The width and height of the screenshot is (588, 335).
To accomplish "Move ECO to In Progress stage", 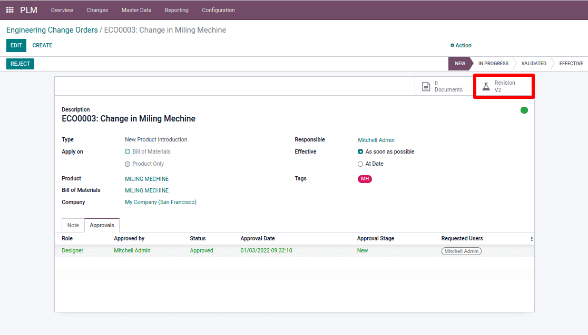I will click(x=493, y=64).
